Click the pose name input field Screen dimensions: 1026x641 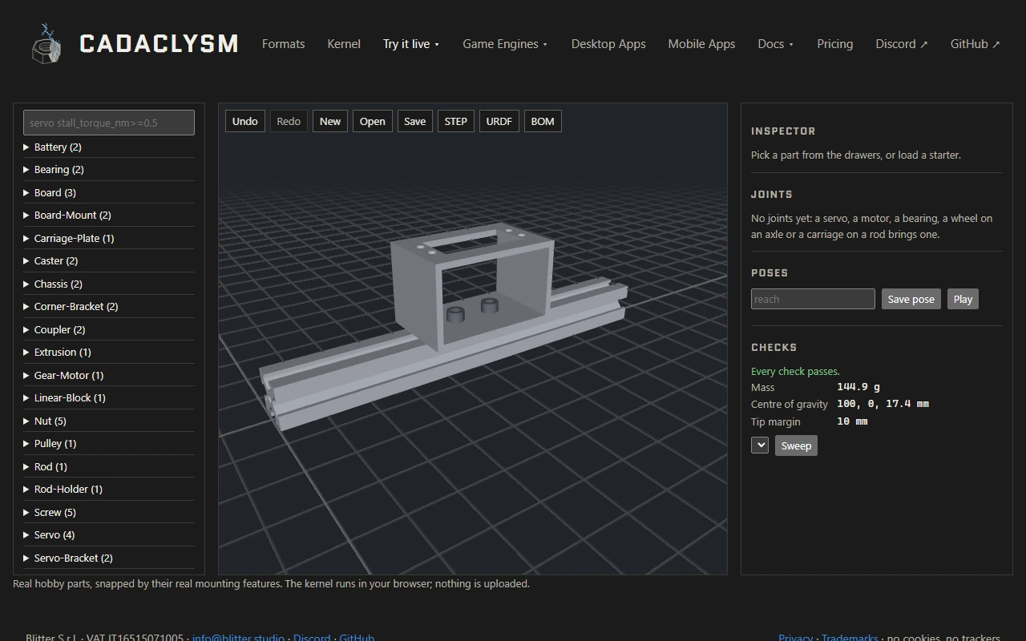point(813,300)
